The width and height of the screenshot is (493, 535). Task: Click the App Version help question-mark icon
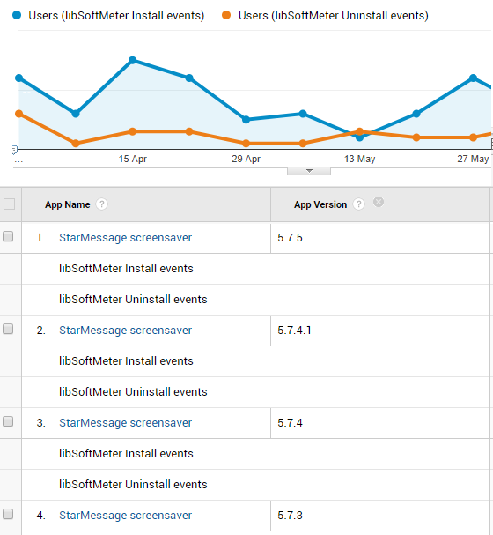pos(358,204)
